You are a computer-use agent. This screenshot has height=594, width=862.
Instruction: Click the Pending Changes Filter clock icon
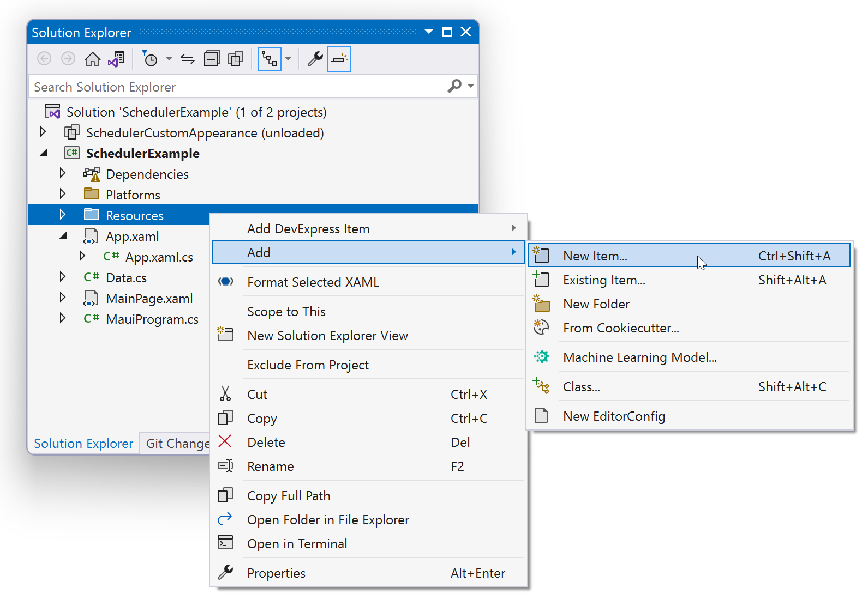pos(150,59)
